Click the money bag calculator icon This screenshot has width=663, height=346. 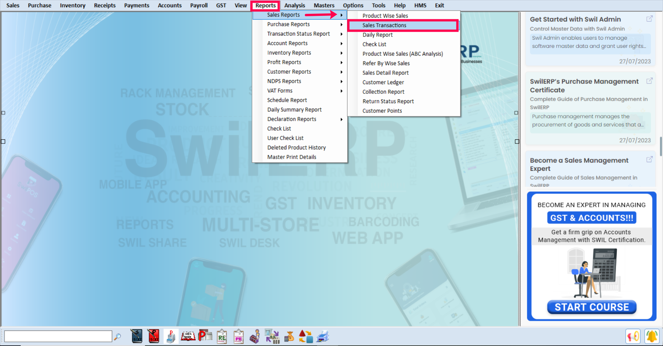[x=289, y=336]
